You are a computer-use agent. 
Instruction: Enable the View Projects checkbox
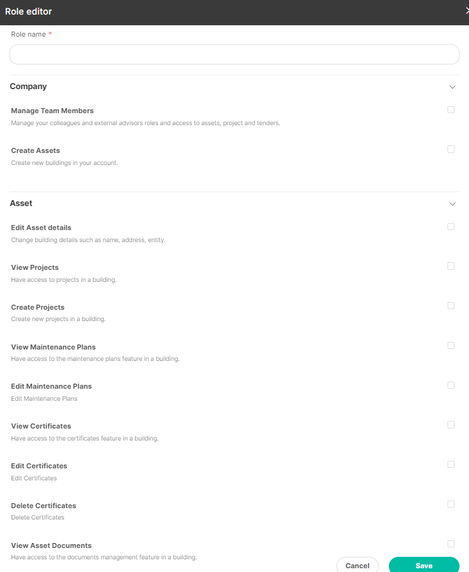point(451,266)
